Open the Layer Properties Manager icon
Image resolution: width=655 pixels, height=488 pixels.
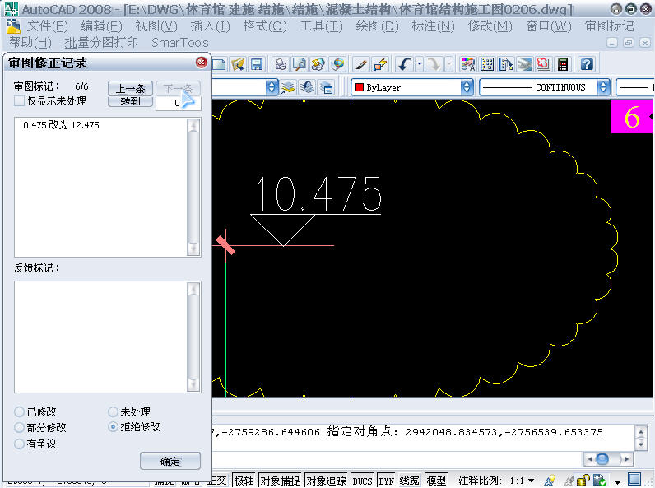click(x=287, y=87)
